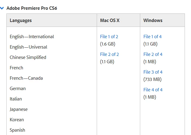The height and width of the screenshot is (135, 191).
Task: Click the Languages column header
Action: [21, 20]
